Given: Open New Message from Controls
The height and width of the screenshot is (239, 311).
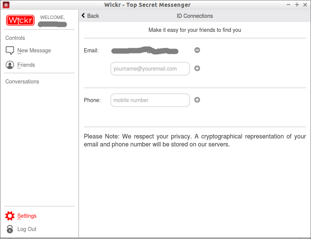Looking at the screenshot, I should point(34,50).
